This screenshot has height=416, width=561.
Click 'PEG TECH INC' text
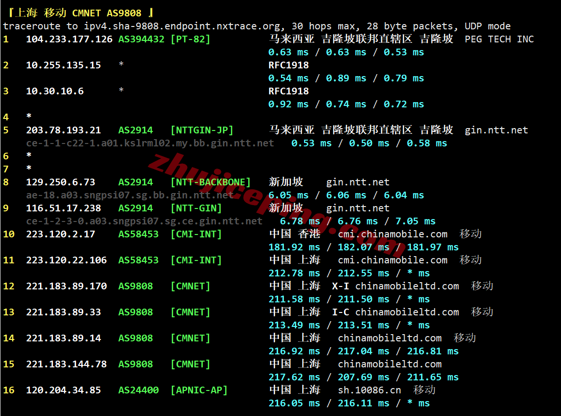499,39
